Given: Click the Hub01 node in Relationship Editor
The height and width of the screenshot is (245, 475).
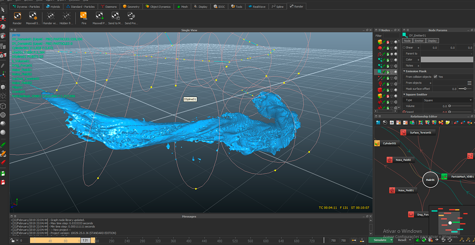Looking at the screenshot, I should 431,180.
